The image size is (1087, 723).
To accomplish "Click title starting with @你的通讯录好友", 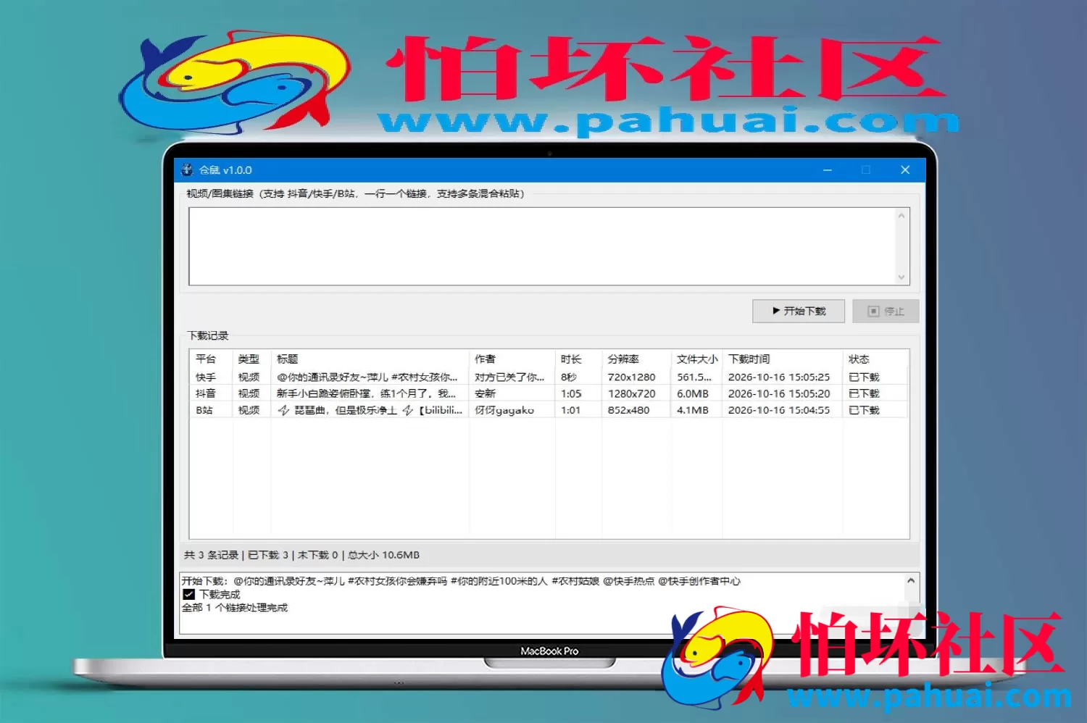I will click(x=367, y=377).
